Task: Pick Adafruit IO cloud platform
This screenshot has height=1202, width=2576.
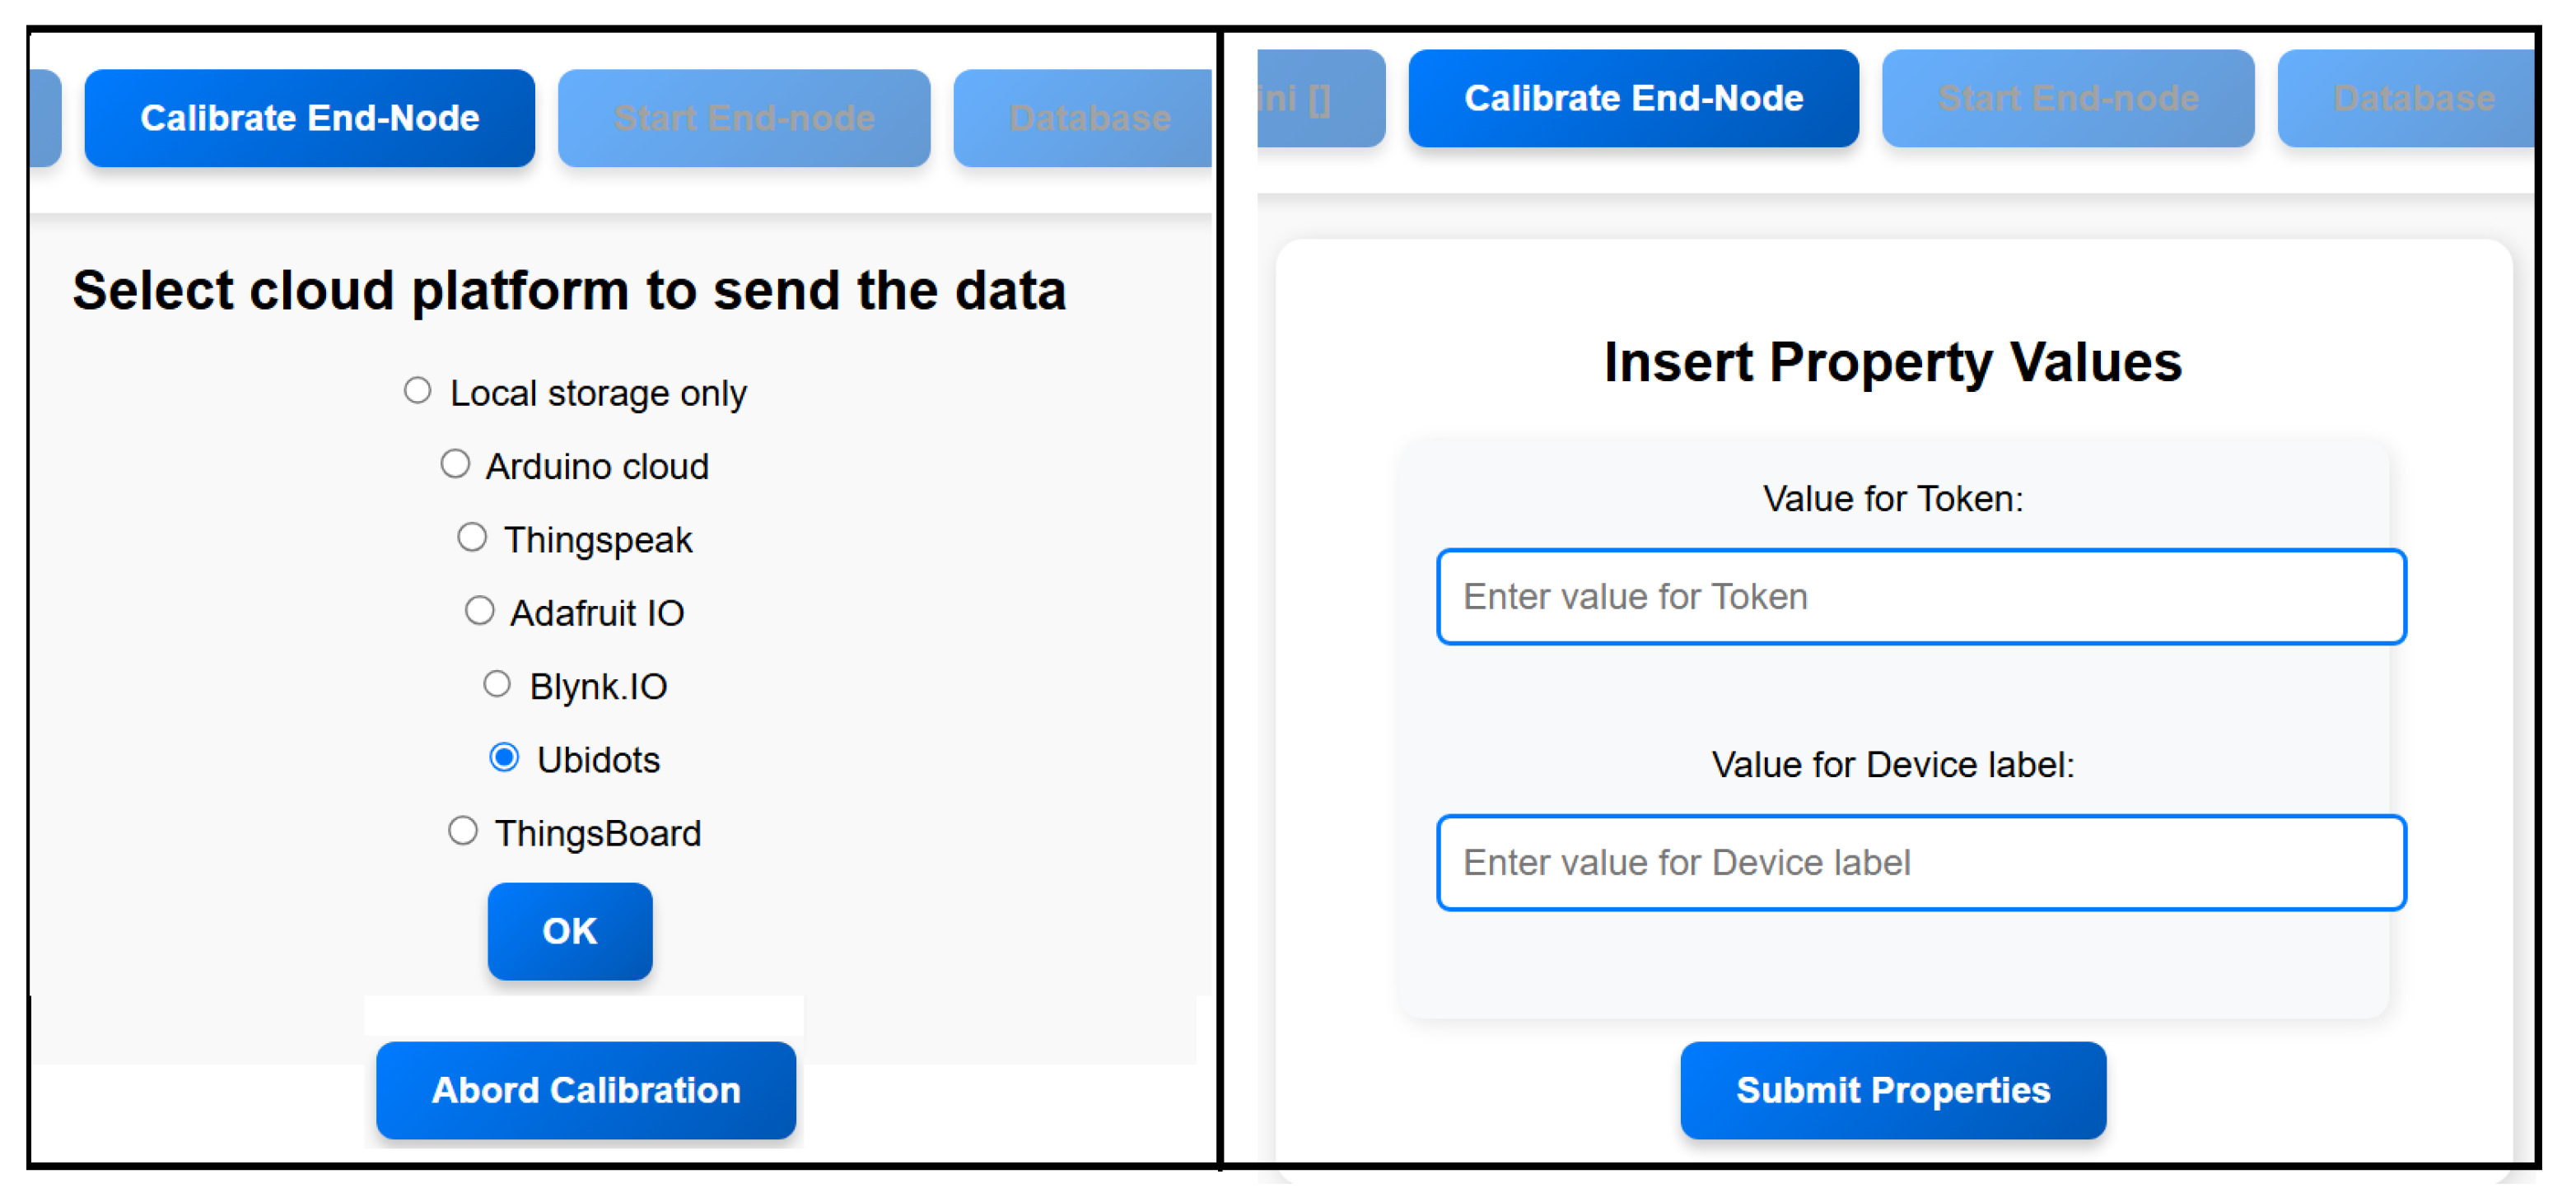Action: 480,609
